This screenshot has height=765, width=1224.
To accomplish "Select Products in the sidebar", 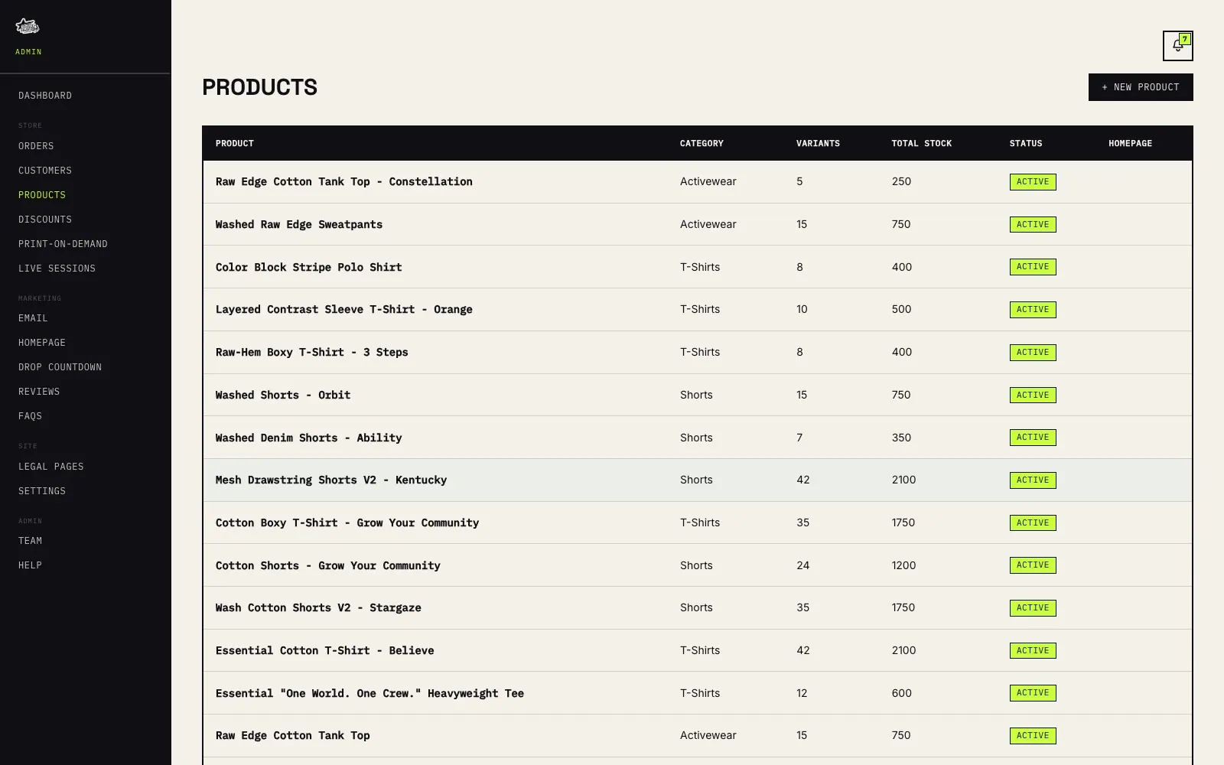I will (42, 195).
